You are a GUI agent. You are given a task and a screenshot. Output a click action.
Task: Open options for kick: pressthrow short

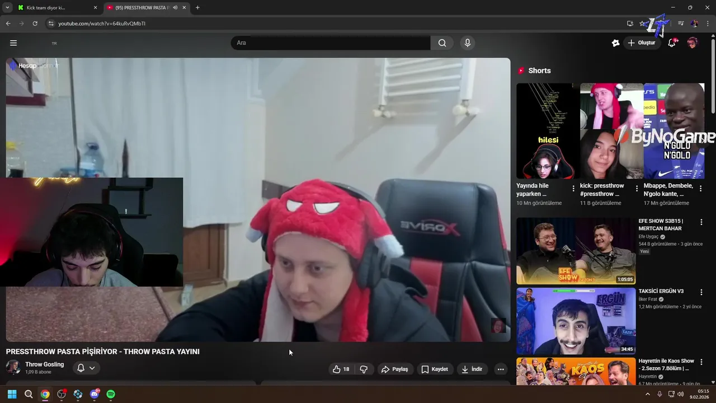point(637,189)
